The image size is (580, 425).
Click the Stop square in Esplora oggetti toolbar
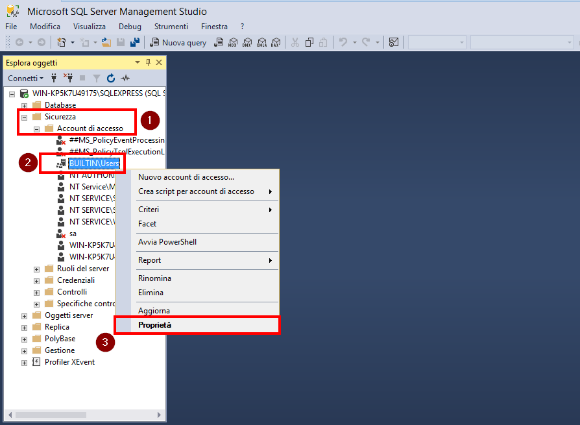point(82,78)
